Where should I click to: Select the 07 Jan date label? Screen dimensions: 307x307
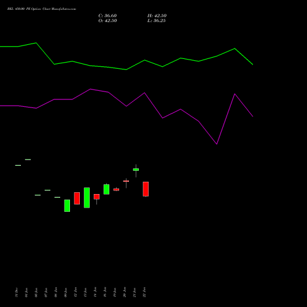tap(46, 292)
